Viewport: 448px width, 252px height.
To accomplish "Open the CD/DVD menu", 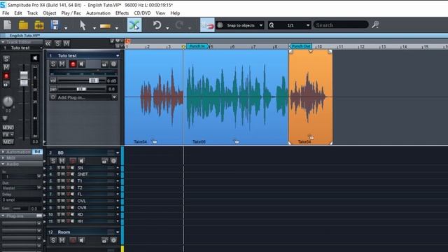I will click(142, 13).
